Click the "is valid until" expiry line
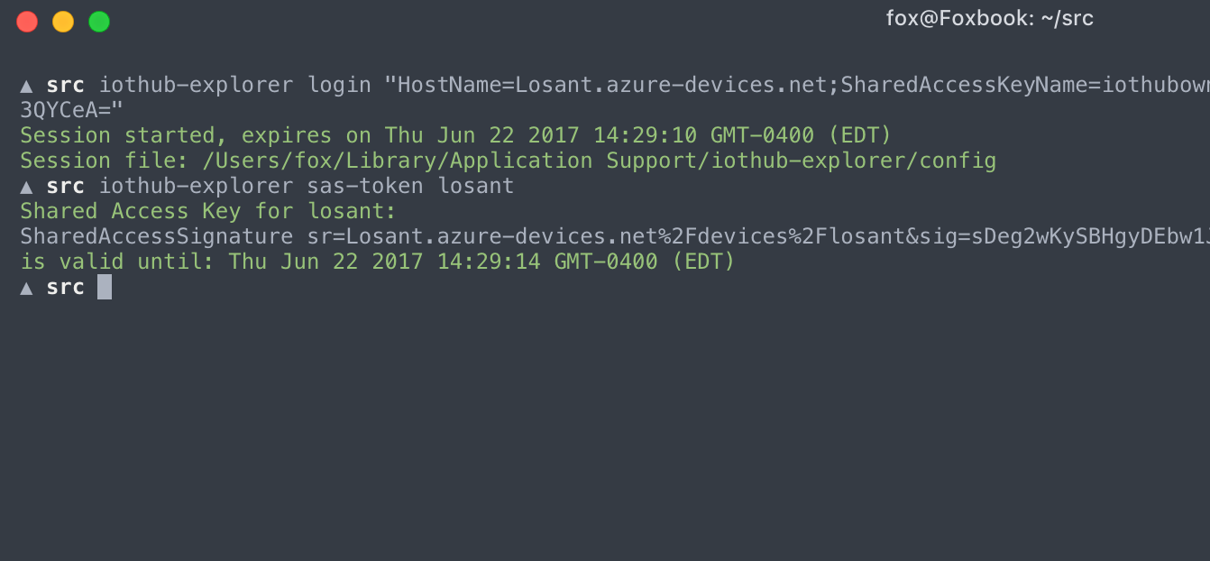Screen dimensions: 1210x561 point(377,262)
